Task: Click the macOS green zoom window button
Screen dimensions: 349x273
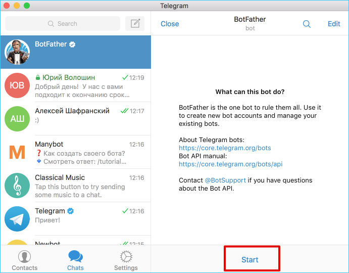Action: (27, 6)
